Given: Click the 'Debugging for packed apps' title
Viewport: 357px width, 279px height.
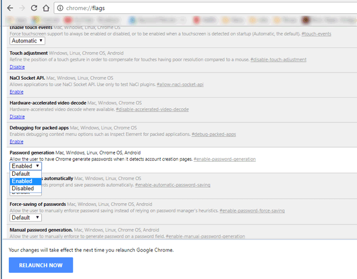Looking at the screenshot, I should point(39,128).
